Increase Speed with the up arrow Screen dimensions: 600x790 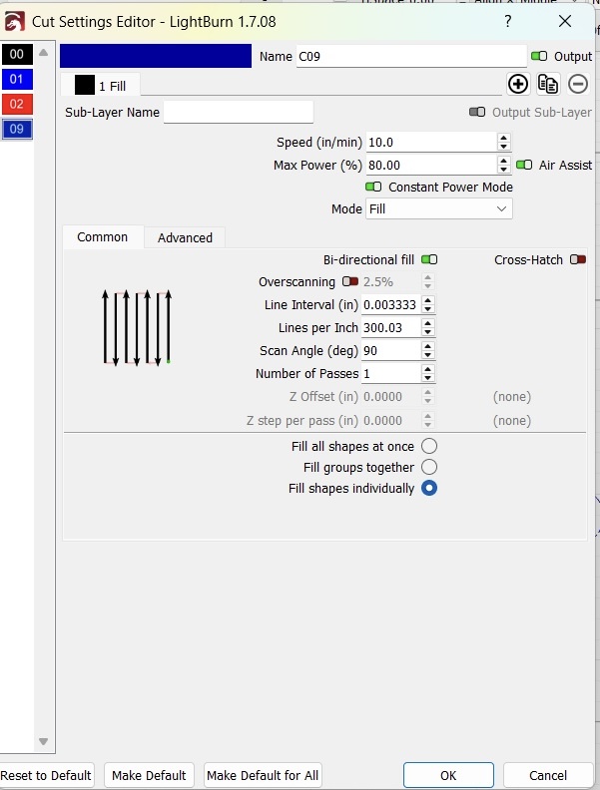503,138
